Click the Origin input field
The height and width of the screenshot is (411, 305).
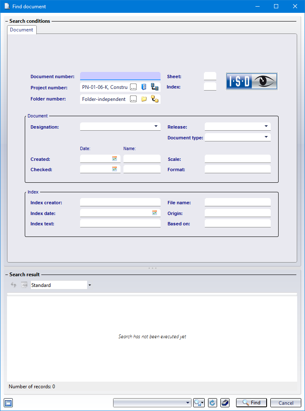tap(237, 213)
